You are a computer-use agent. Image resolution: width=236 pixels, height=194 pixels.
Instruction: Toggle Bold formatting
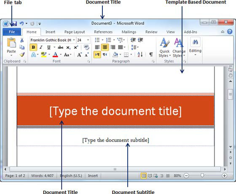coord(33,47)
